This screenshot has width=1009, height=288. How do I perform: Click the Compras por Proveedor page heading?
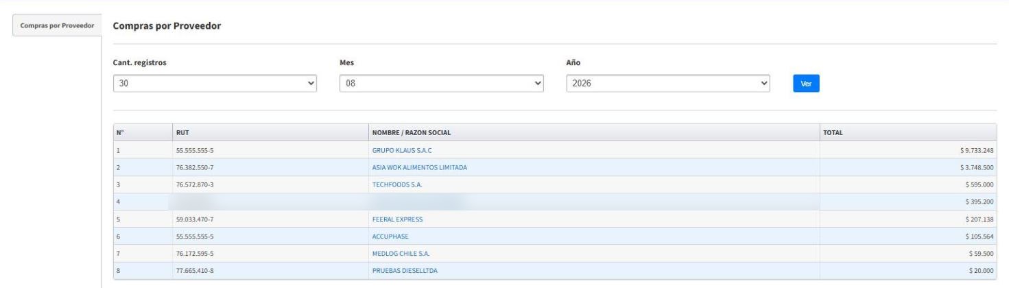click(x=167, y=26)
